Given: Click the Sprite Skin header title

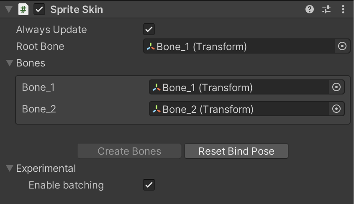Looking at the screenshot, I should (77, 10).
